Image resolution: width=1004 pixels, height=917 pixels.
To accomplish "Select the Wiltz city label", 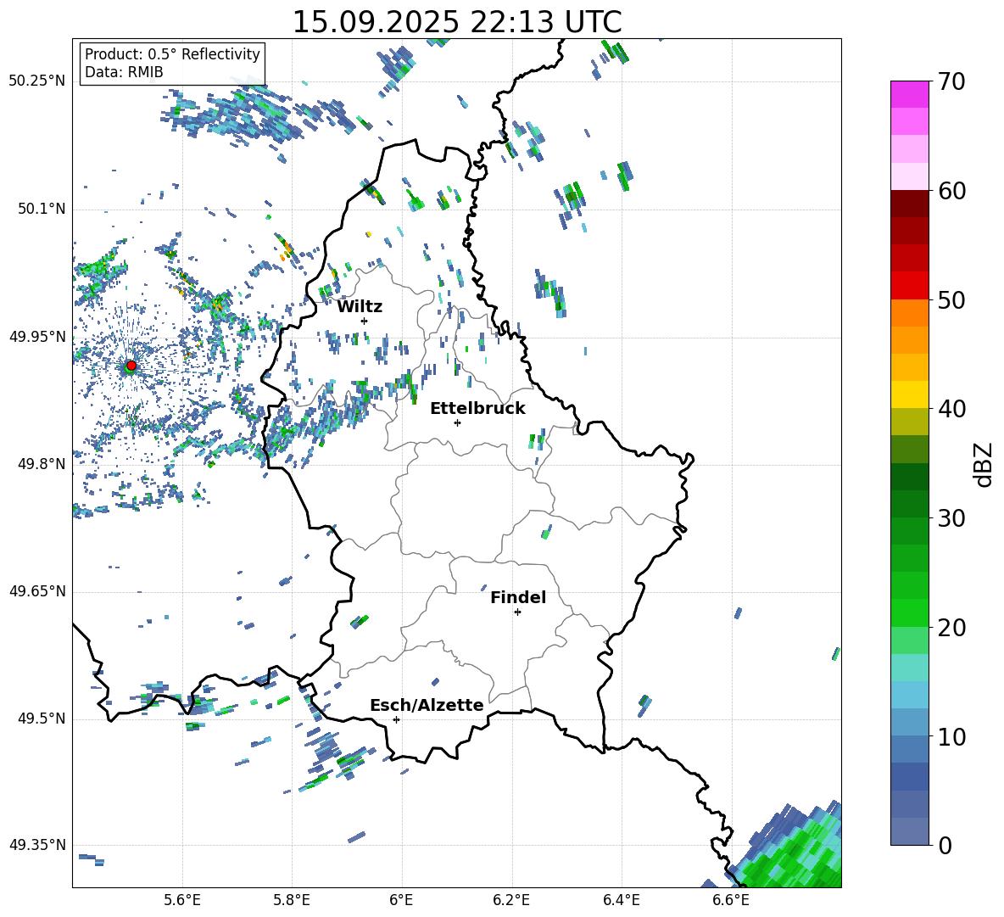I will coord(360,306).
